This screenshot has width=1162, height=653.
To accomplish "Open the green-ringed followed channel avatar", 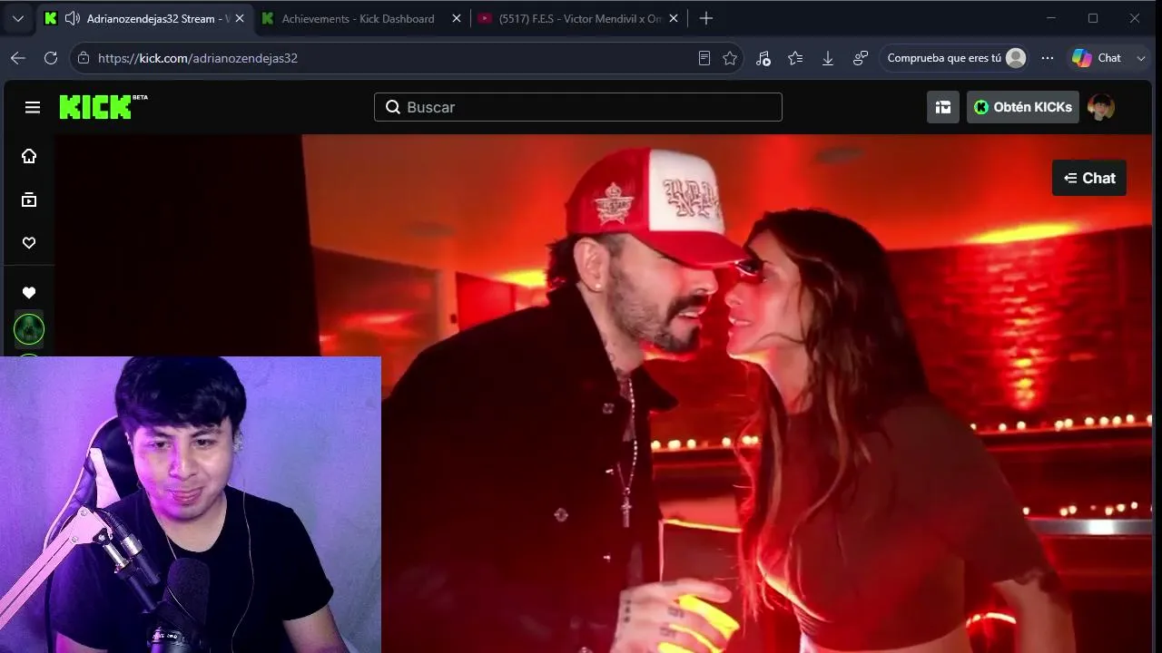I will click(29, 329).
